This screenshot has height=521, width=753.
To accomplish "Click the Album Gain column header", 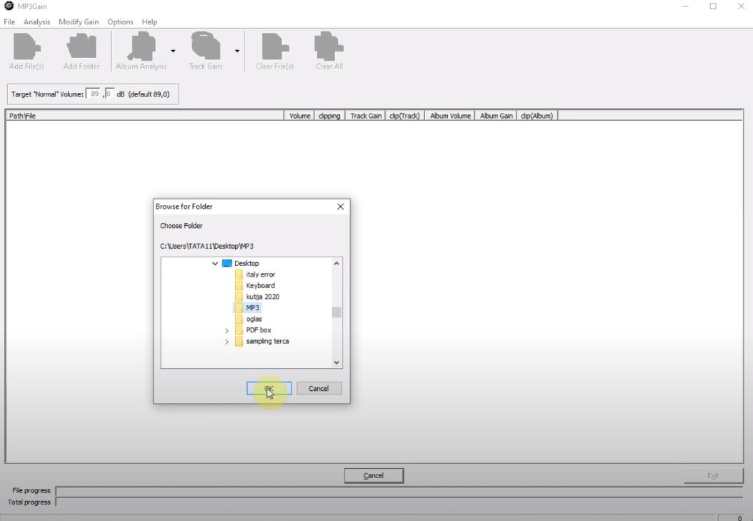I will (x=496, y=116).
